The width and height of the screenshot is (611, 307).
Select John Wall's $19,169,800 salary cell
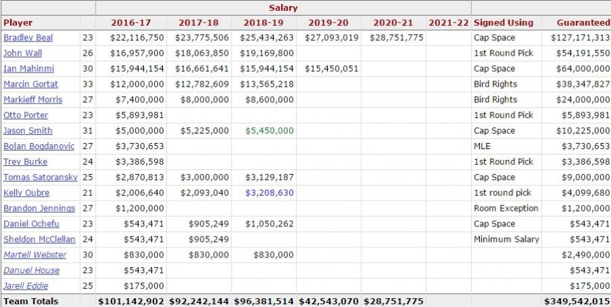click(x=267, y=54)
